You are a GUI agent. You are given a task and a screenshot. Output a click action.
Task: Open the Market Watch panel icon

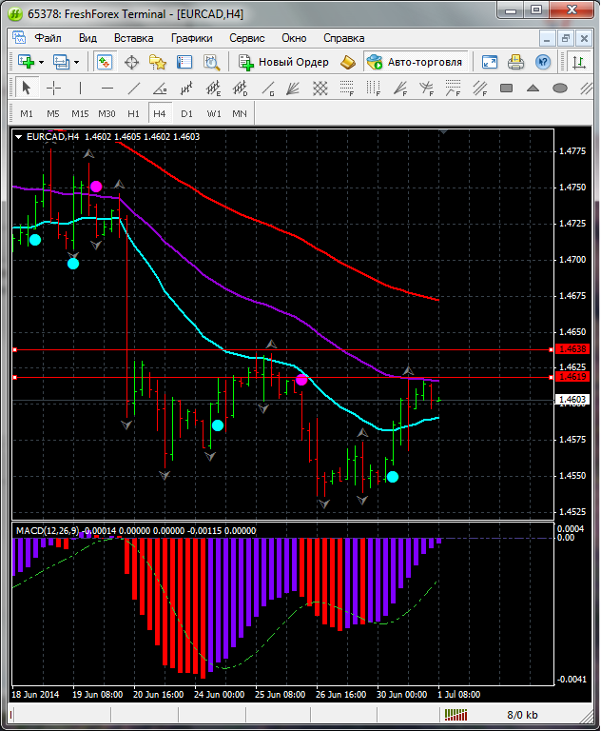(105, 62)
